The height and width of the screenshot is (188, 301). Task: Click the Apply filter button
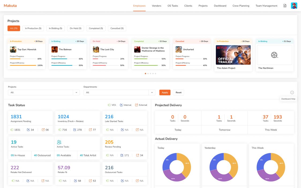[x=165, y=93]
